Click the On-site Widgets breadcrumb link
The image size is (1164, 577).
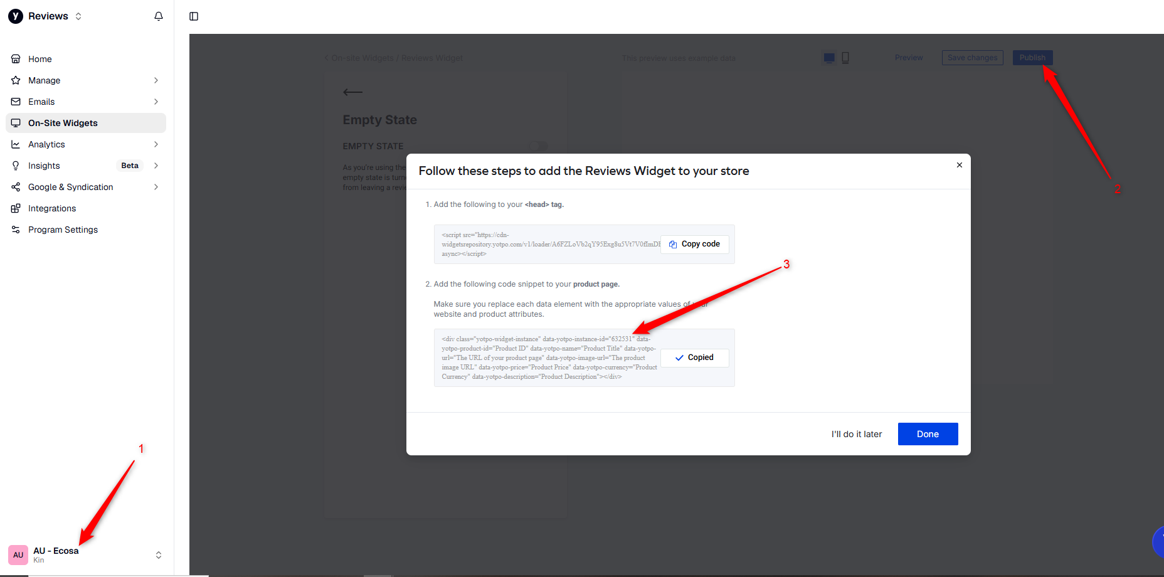point(362,58)
